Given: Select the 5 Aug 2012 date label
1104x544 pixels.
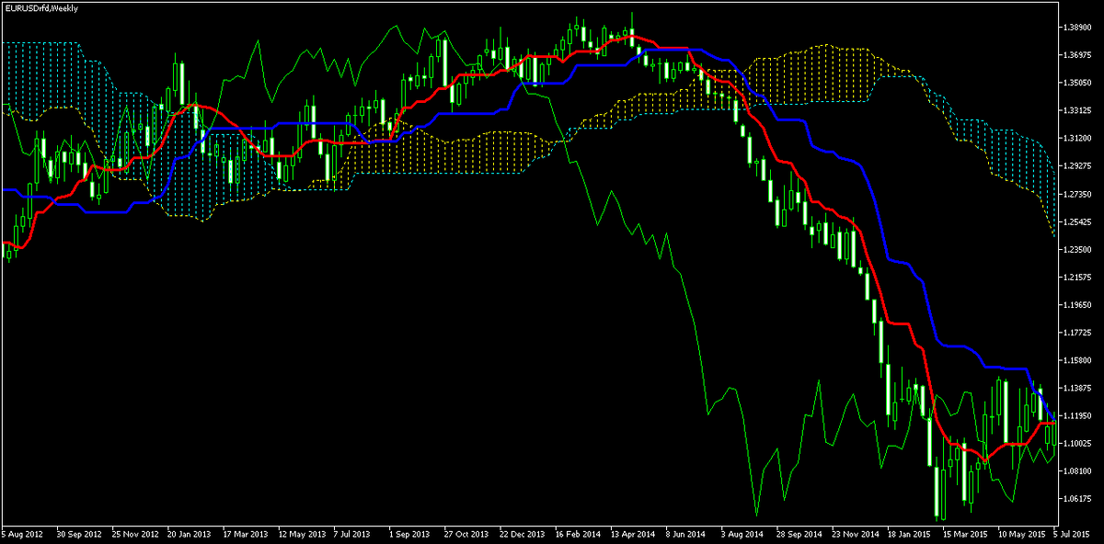Looking at the screenshot, I should (x=22, y=533).
